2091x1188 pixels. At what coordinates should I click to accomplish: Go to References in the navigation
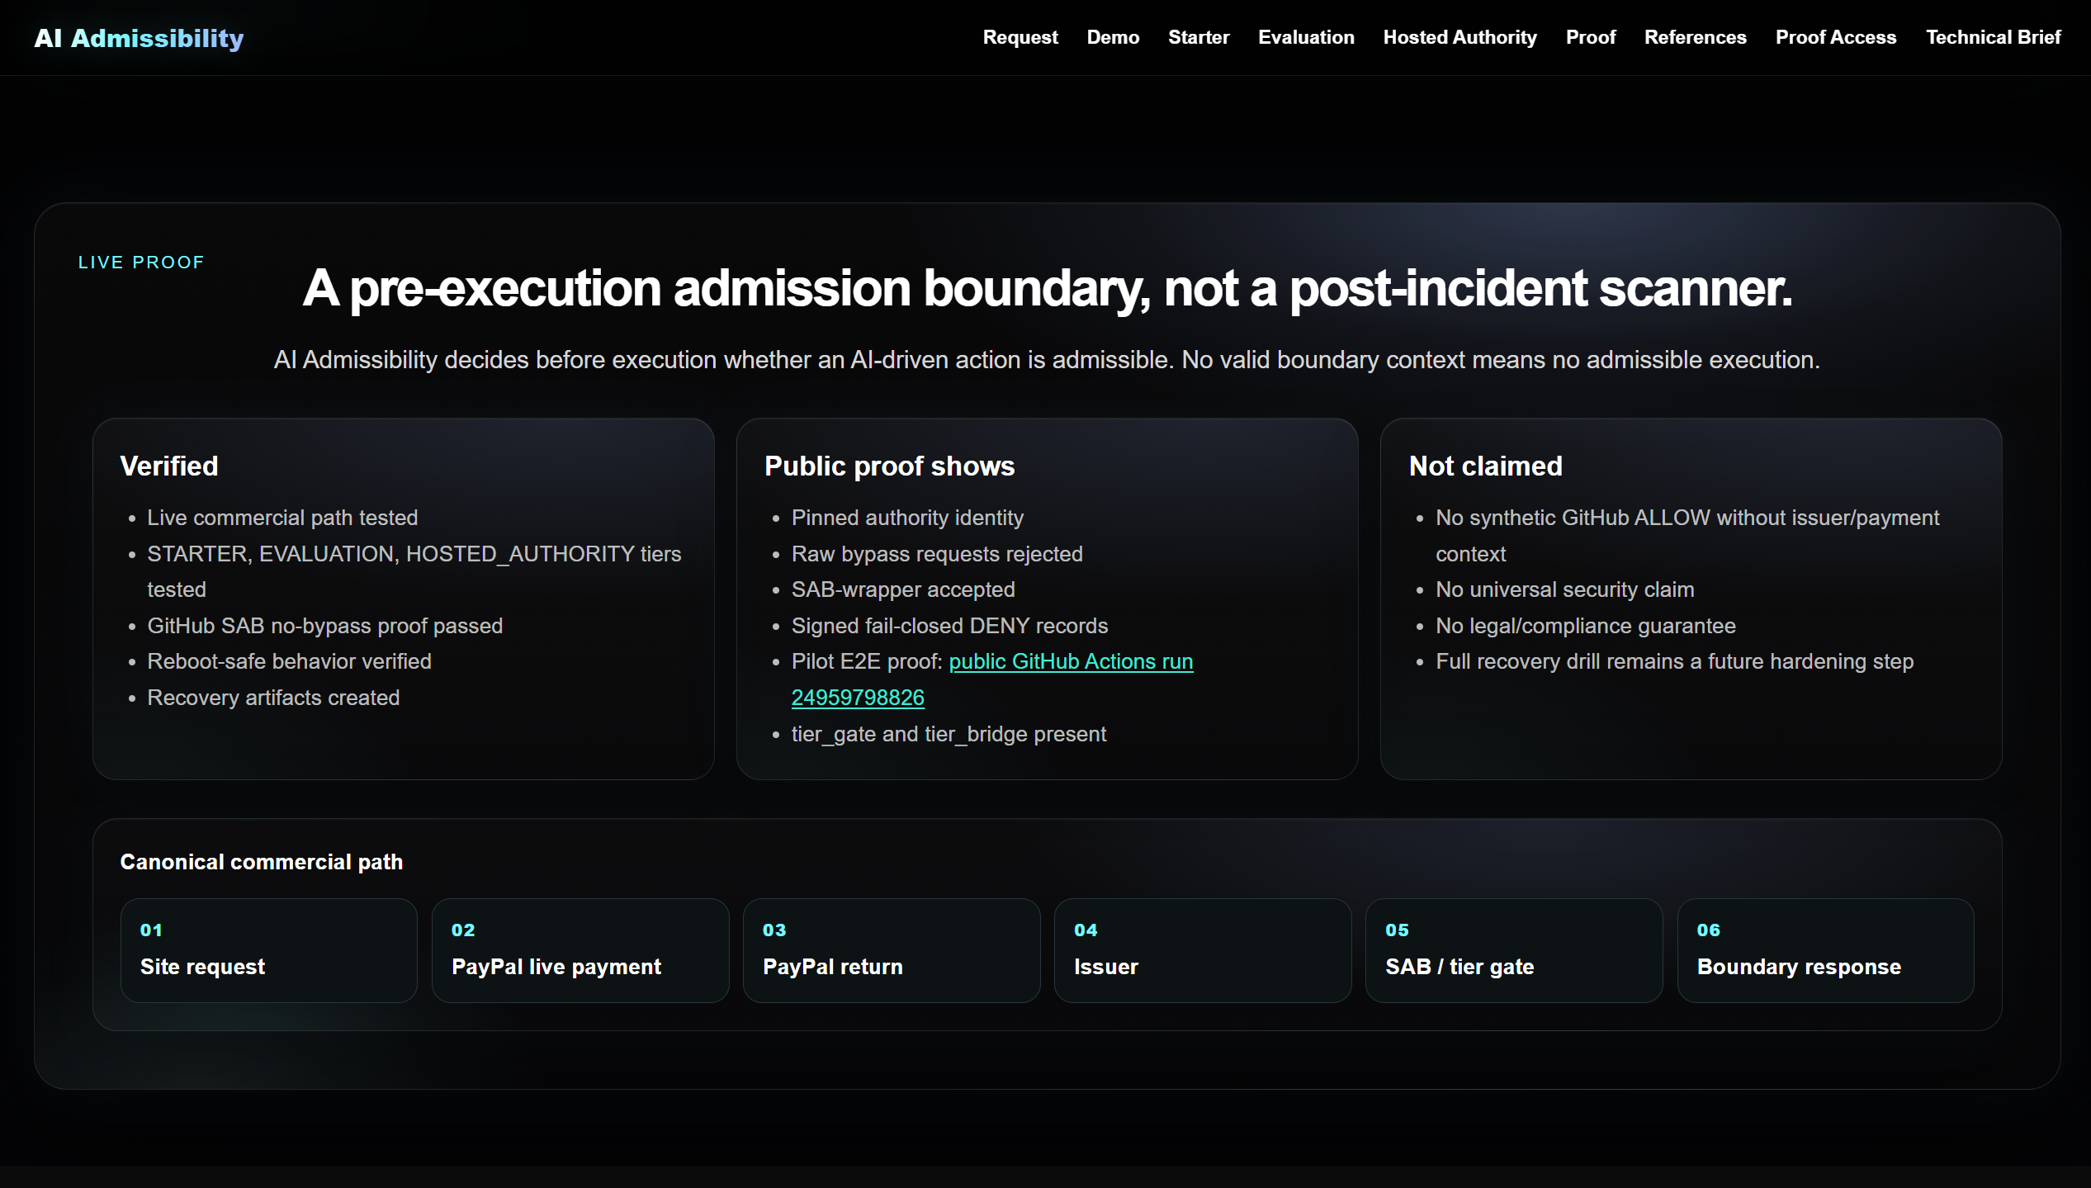[1695, 37]
